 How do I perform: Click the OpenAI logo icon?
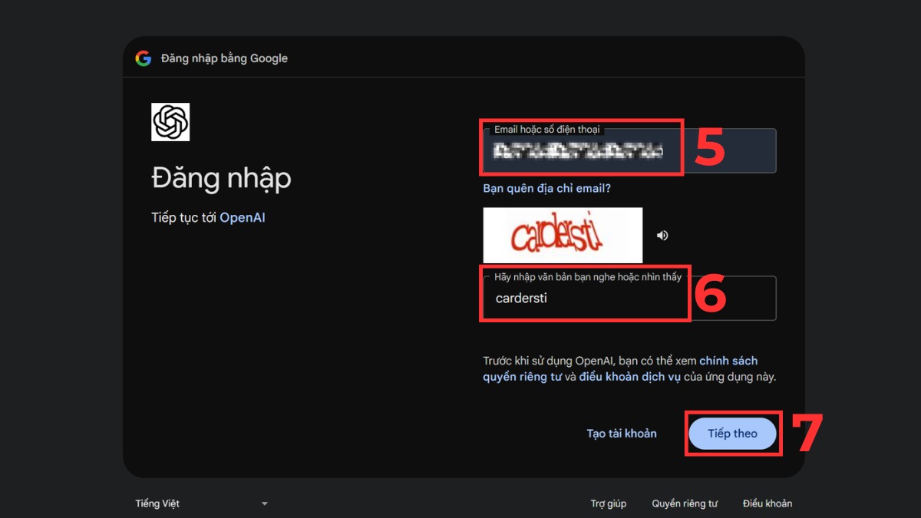point(170,122)
